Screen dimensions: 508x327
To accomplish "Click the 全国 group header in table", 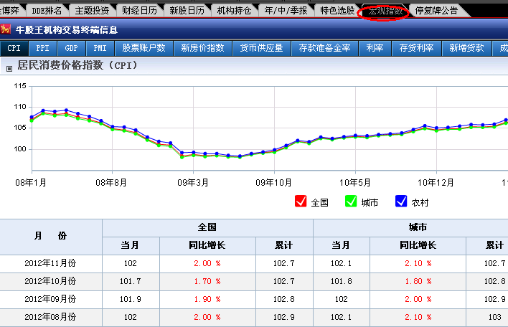I will pyautogui.click(x=207, y=227).
